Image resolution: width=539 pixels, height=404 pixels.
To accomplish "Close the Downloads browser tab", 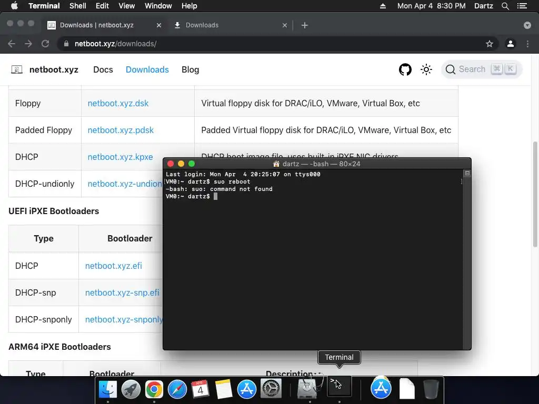I will [285, 25].
